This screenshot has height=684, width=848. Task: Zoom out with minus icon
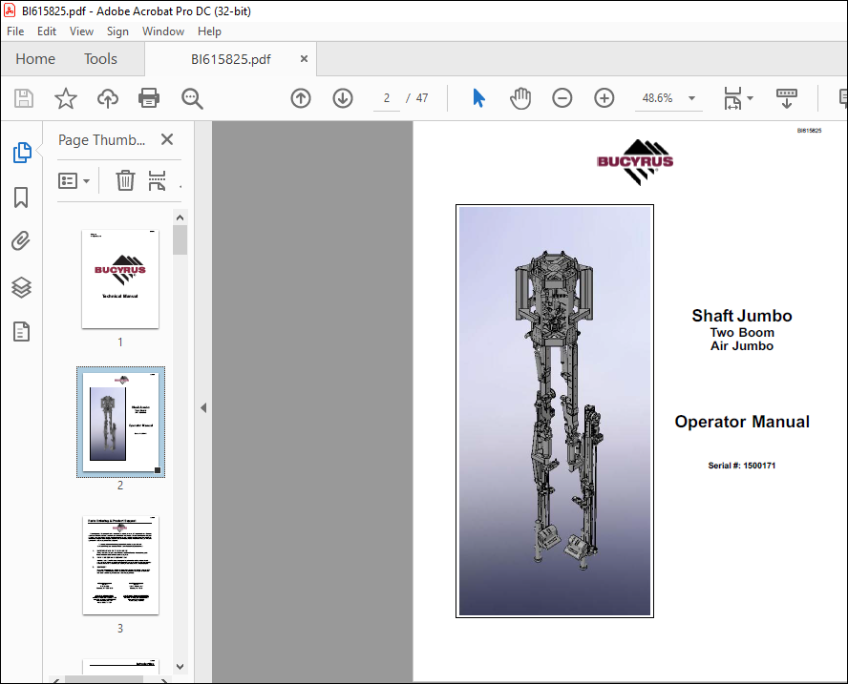coord(562,98)
